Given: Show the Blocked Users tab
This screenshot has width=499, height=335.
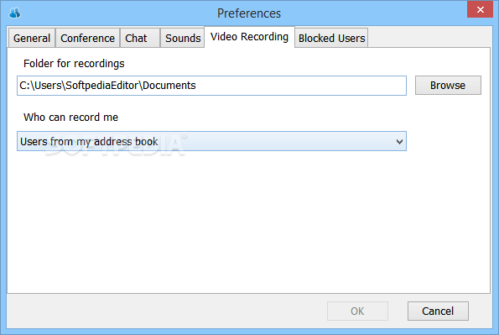Looking at the screenshot, I should (x=331, y=38).
